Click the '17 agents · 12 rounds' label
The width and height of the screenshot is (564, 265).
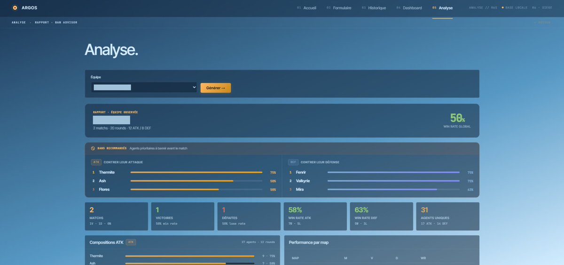(x=258, y=242)
